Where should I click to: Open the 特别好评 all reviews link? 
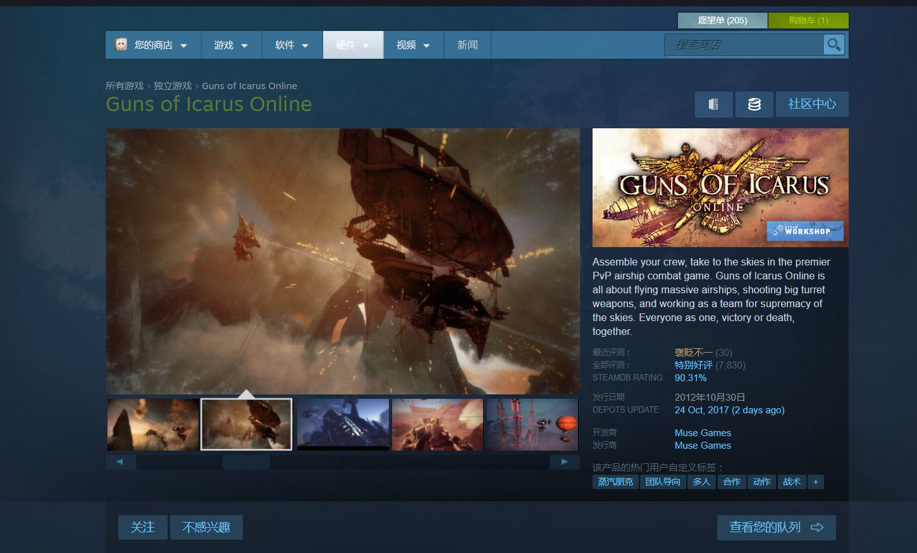693,365
